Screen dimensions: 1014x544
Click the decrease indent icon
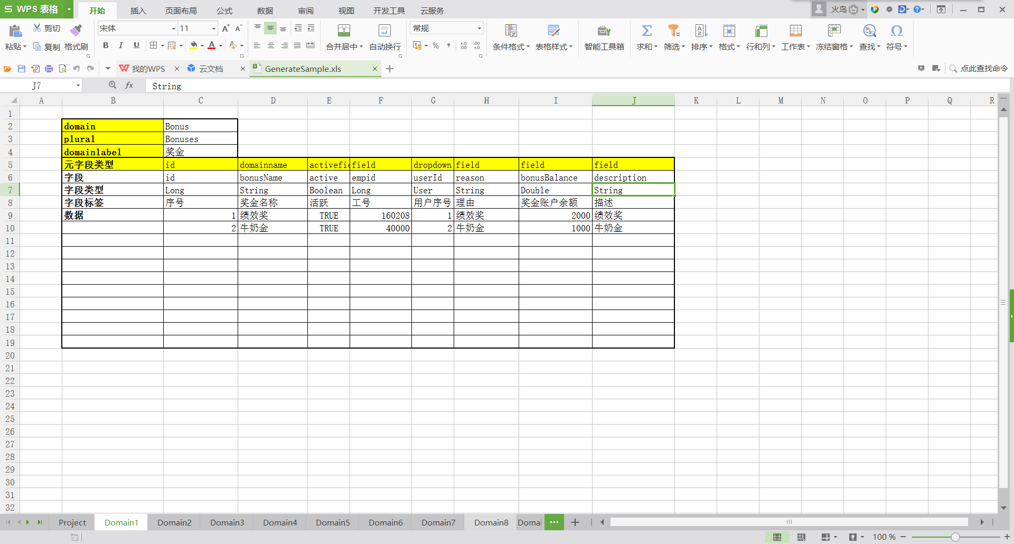click(298, 28)
